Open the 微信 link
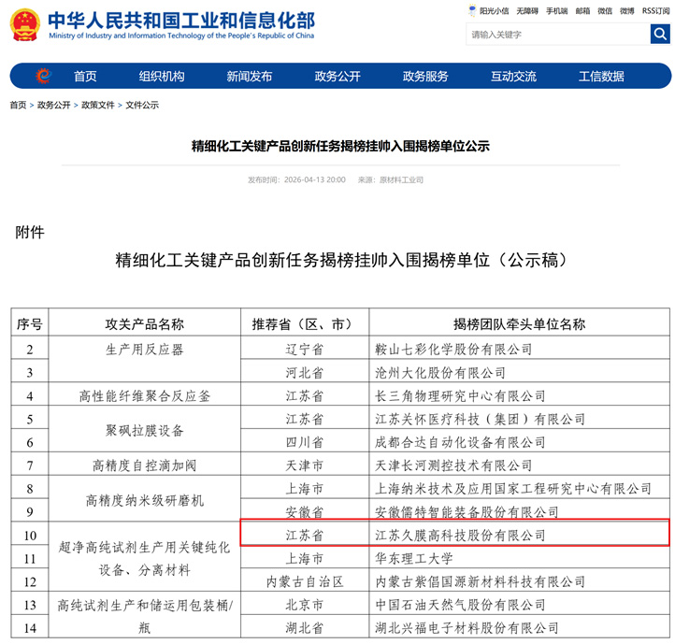This screenshot has width=675, height=644. point(605,11)
